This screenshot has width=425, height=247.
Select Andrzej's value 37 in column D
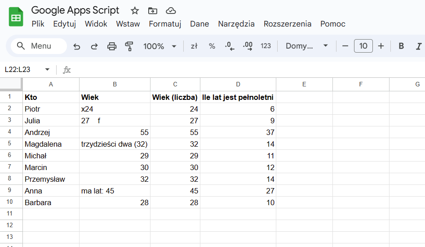[238, 132]
